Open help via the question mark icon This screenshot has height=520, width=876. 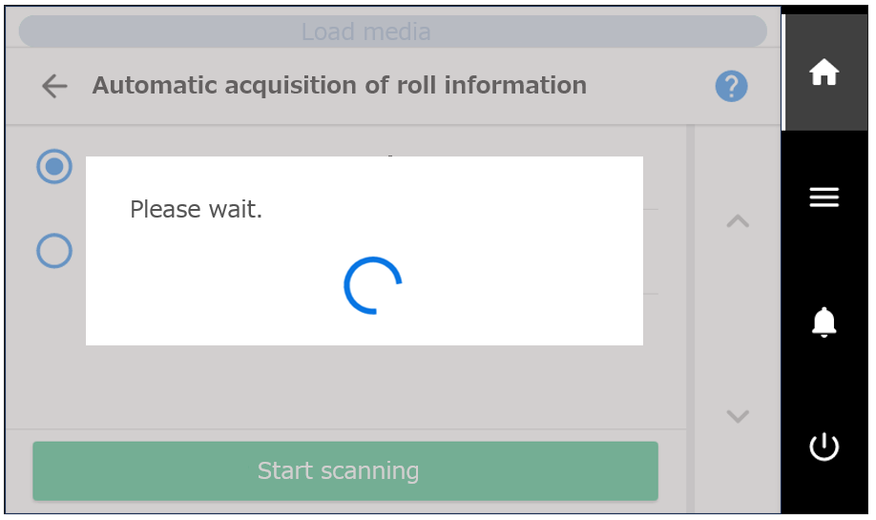tap(731, 86)
